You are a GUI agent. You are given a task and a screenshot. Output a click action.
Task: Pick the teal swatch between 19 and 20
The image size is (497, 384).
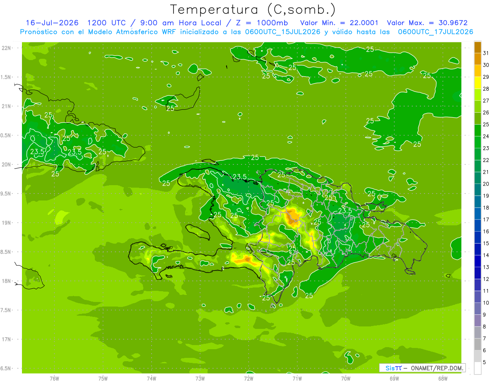478,190
